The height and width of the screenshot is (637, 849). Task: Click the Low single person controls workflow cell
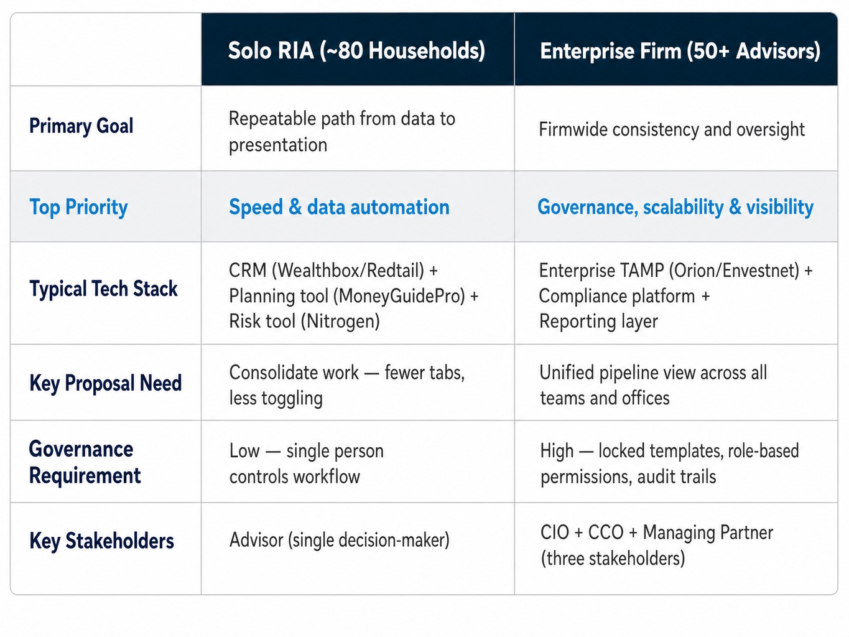[358, 462]
